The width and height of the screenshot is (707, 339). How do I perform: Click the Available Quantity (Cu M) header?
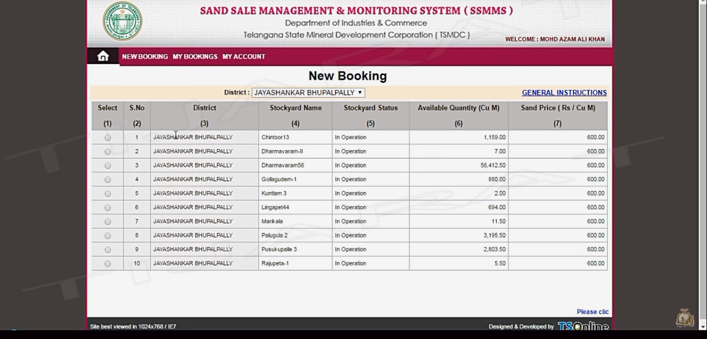tap(459, 108)
